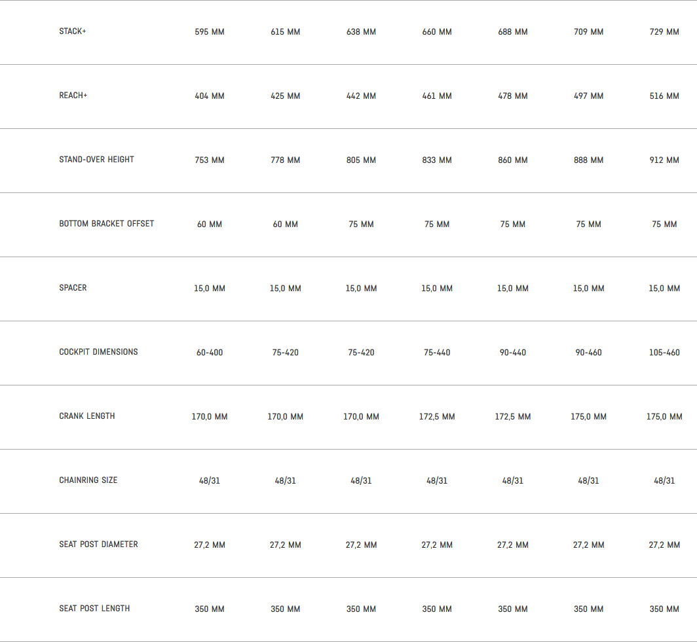Click the 595 MM stack value

pos(210,32)
